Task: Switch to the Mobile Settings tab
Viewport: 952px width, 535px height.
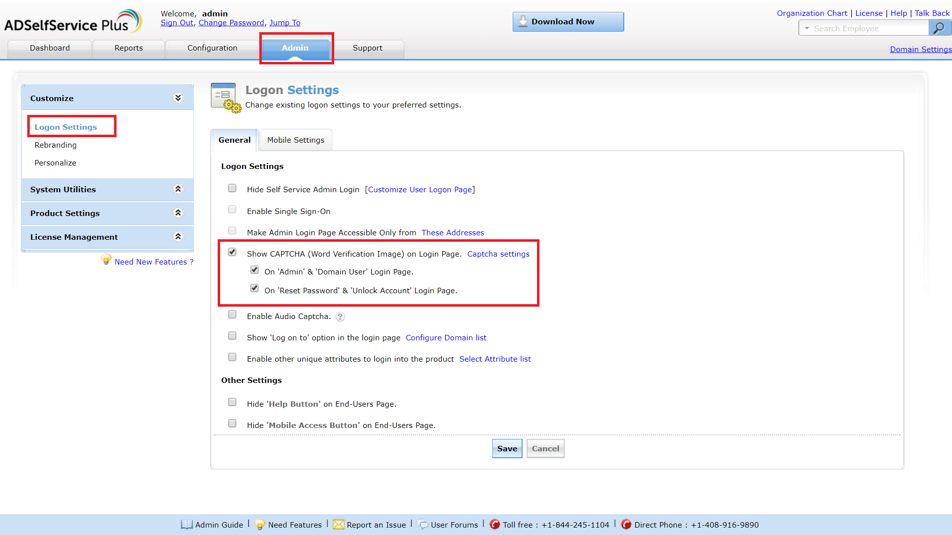Action: 296,140
